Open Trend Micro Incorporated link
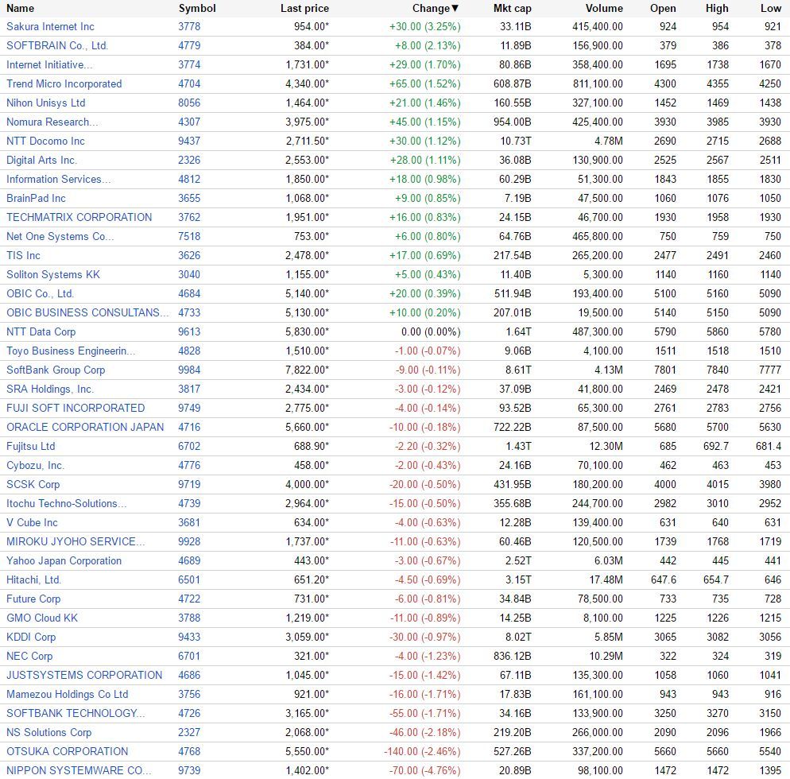This screenshot has width=790, height=779. (64, 84)
